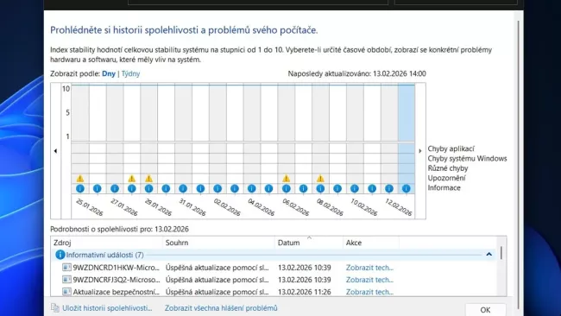
Task: Move chart to later dates with right arrow
Action: pyautogui.click(x=420, y=151)
